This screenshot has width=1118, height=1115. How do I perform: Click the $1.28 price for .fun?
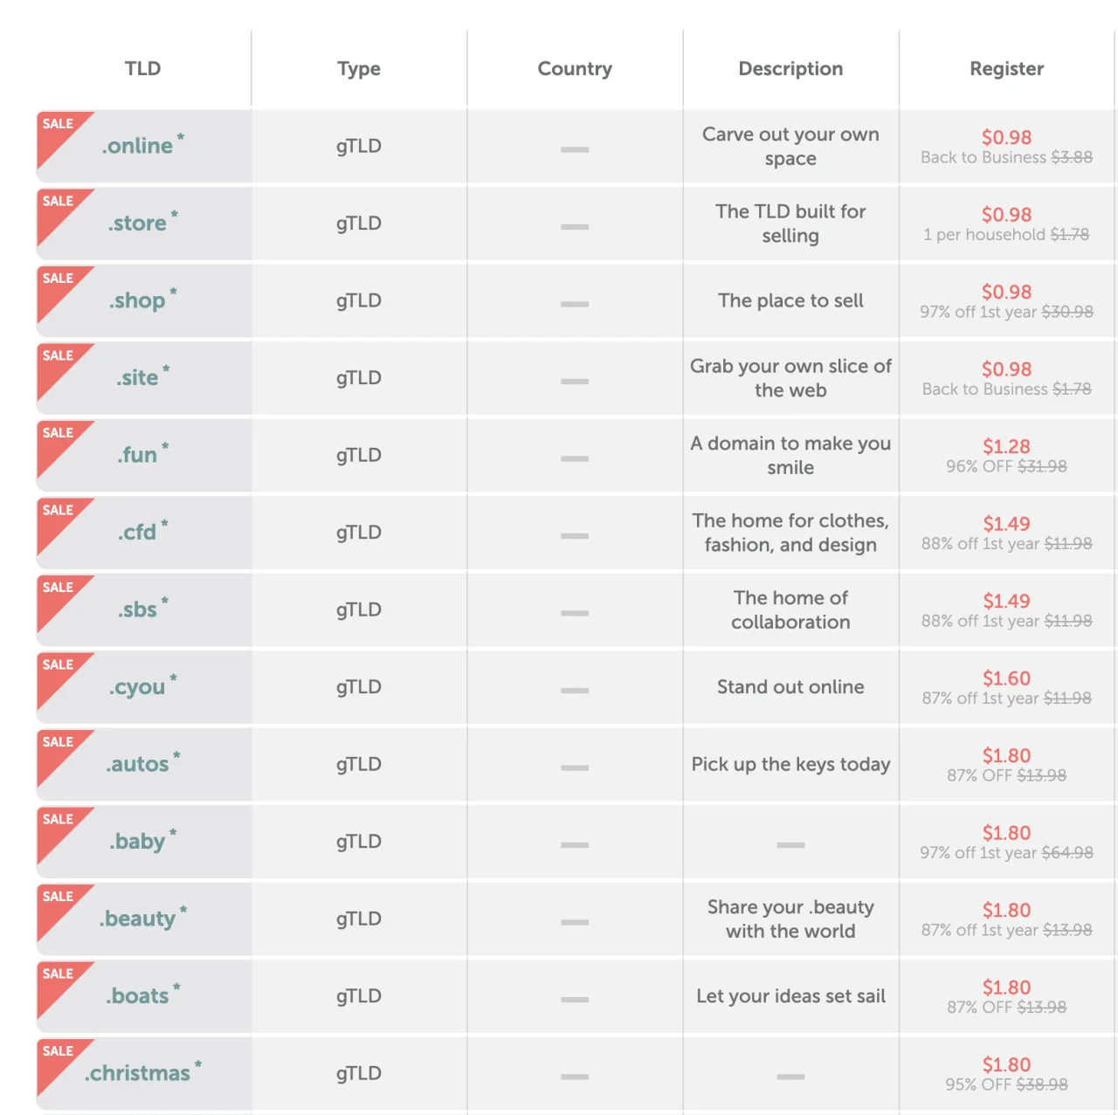click(x=1006, y=446)
